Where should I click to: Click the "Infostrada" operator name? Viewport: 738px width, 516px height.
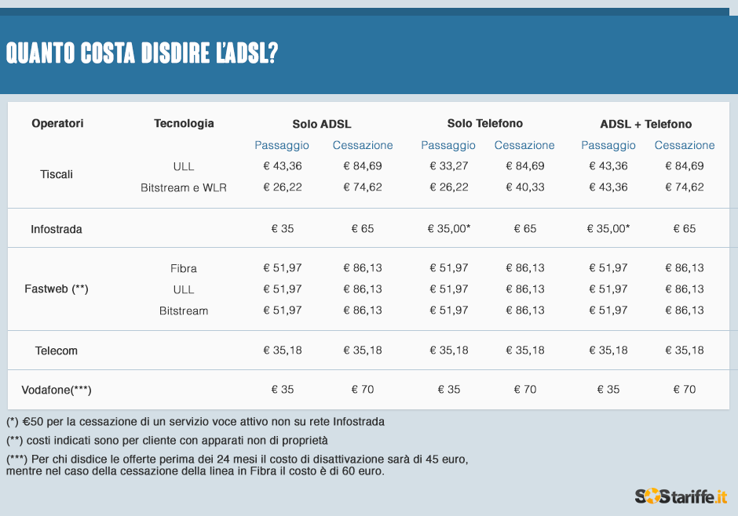point(57,229)
